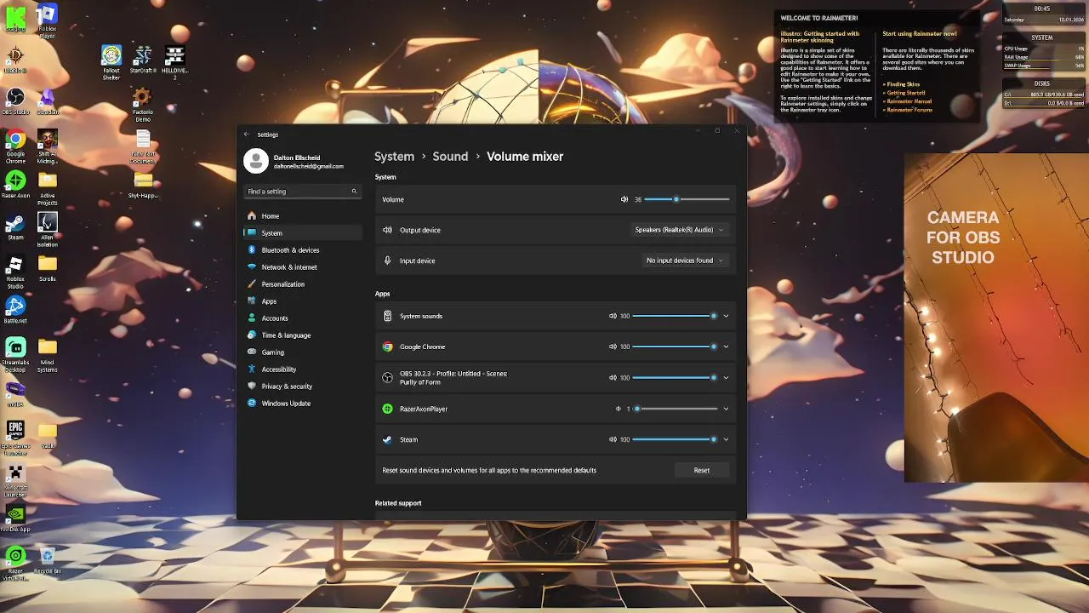The height and width of the screenshot is (613, 1089).
Task: Open Windows Update in the sidebar
Action: point(303,404)
